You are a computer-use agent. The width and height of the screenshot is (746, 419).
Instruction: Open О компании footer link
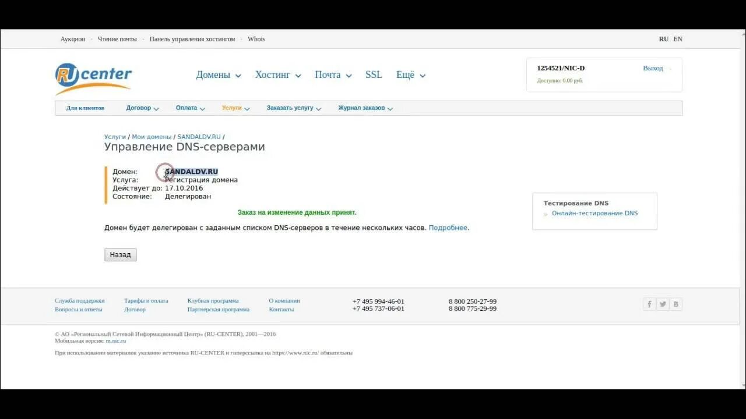point(284,301)
